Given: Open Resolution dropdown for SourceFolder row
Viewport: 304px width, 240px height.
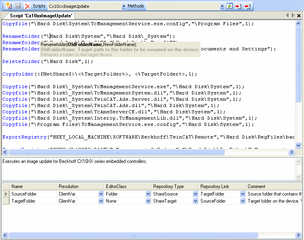Looking at the screenshot, I should [101, 194].
